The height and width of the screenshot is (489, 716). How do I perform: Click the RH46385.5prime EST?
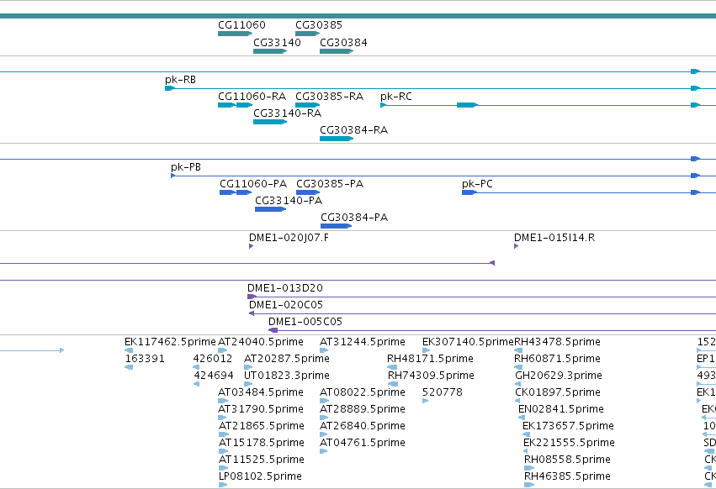pyautogui.click(x=529, y=485)
